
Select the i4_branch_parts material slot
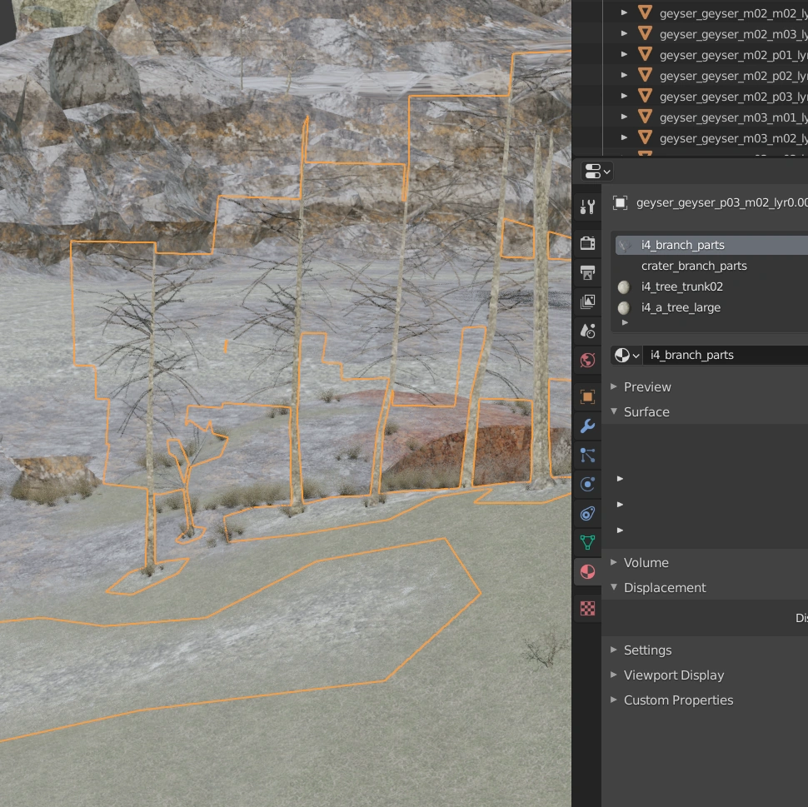(711, 246)
